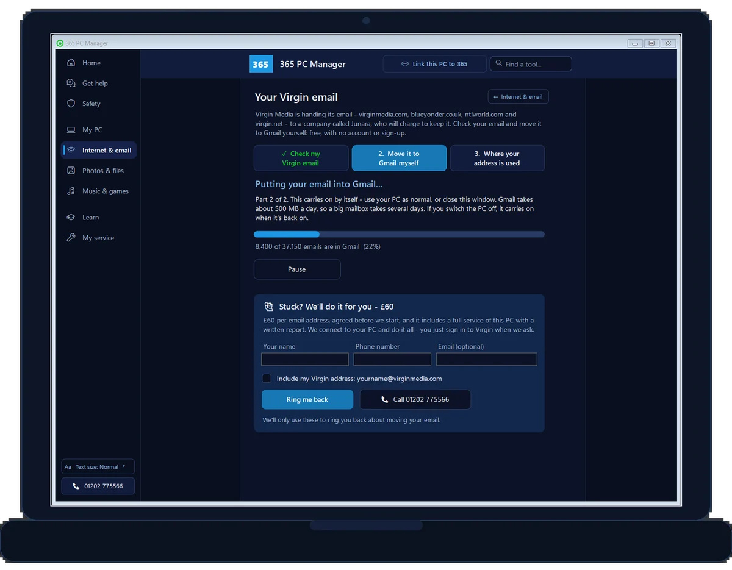Image resolution: width=732 pixels, height=570 pixels.
Task: Select the Safety shield icon
Action: click(71, 104)
